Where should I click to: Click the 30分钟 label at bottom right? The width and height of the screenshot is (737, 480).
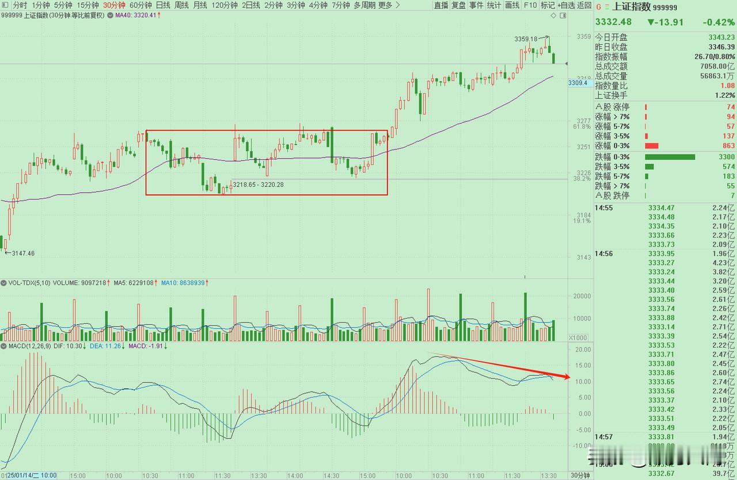click(580, 475)
